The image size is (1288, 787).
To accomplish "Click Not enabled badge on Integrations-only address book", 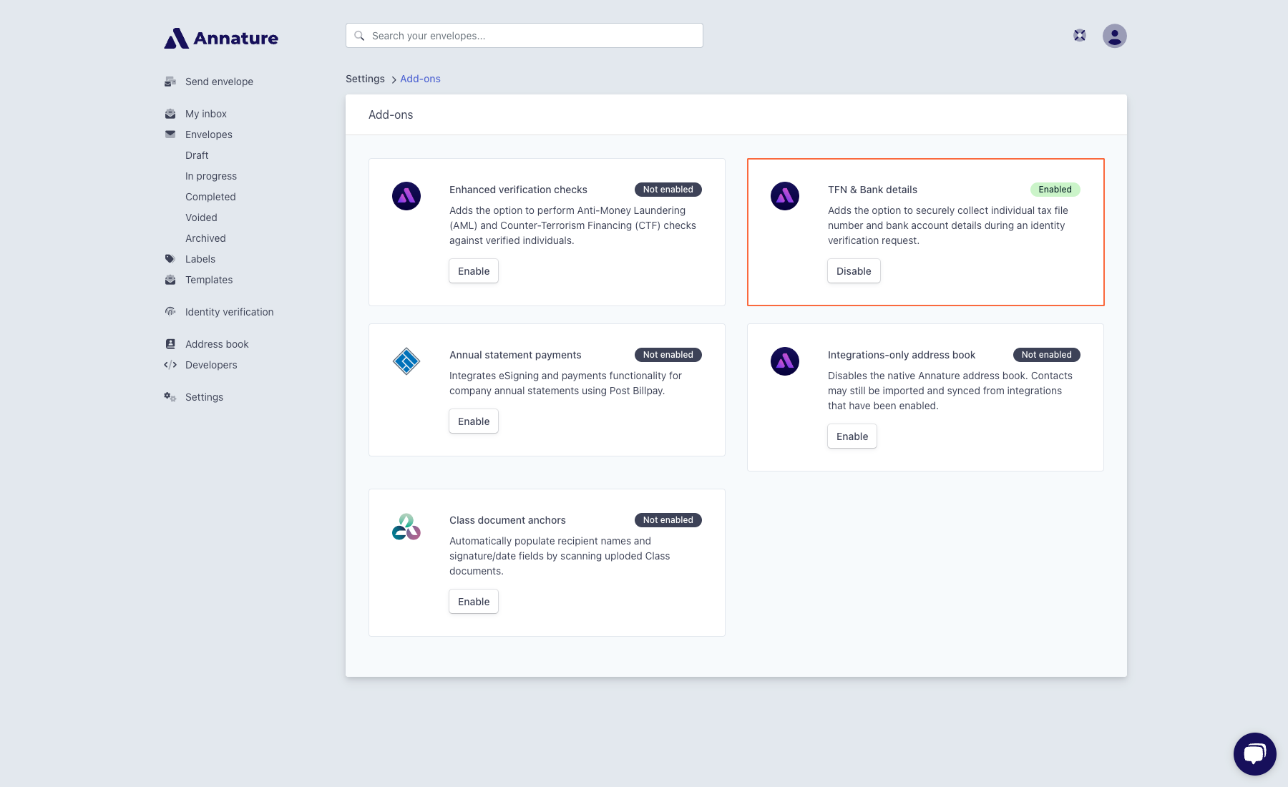I will tap(1046, 355).
